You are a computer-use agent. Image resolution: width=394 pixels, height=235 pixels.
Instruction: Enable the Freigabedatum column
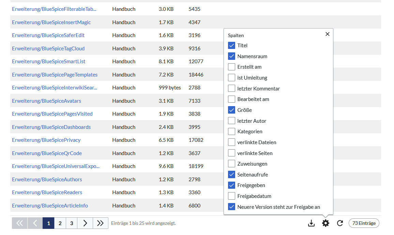(232, 196)
